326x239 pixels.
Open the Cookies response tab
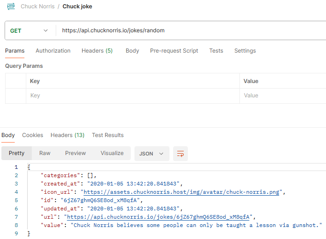click(33, 135)
